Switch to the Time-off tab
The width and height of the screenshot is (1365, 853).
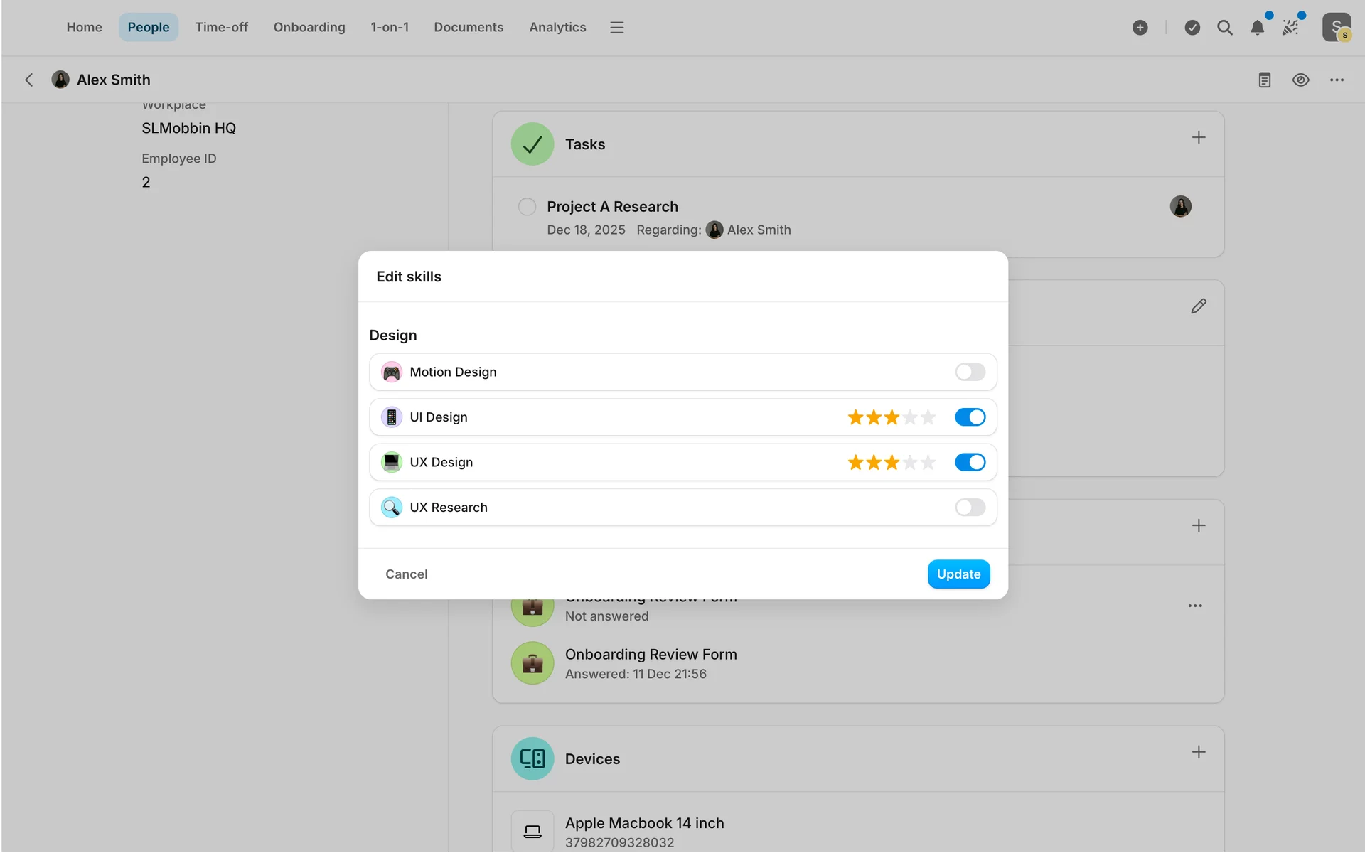[221, 27]
